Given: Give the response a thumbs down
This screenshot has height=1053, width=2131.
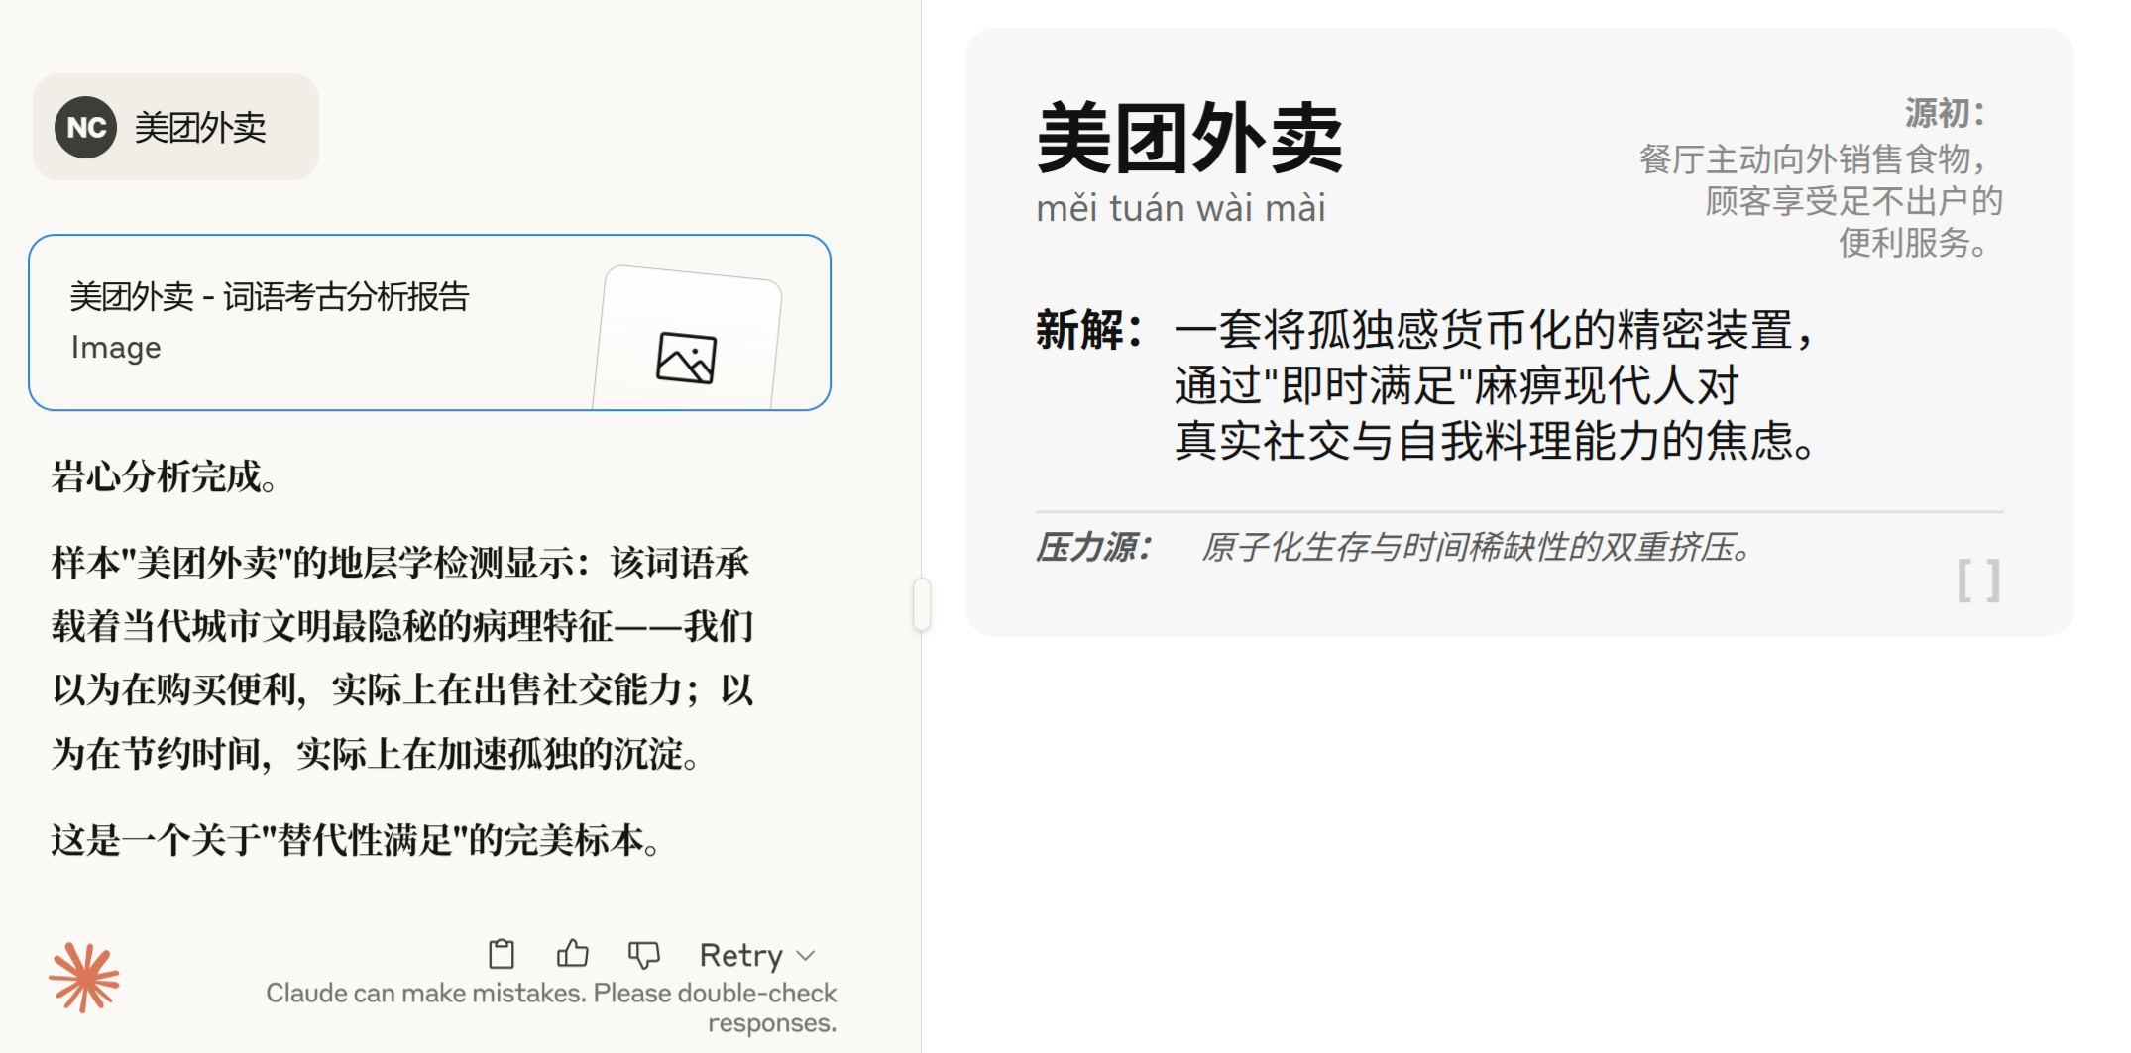Looking at the screenshot, I should point(644,955).
